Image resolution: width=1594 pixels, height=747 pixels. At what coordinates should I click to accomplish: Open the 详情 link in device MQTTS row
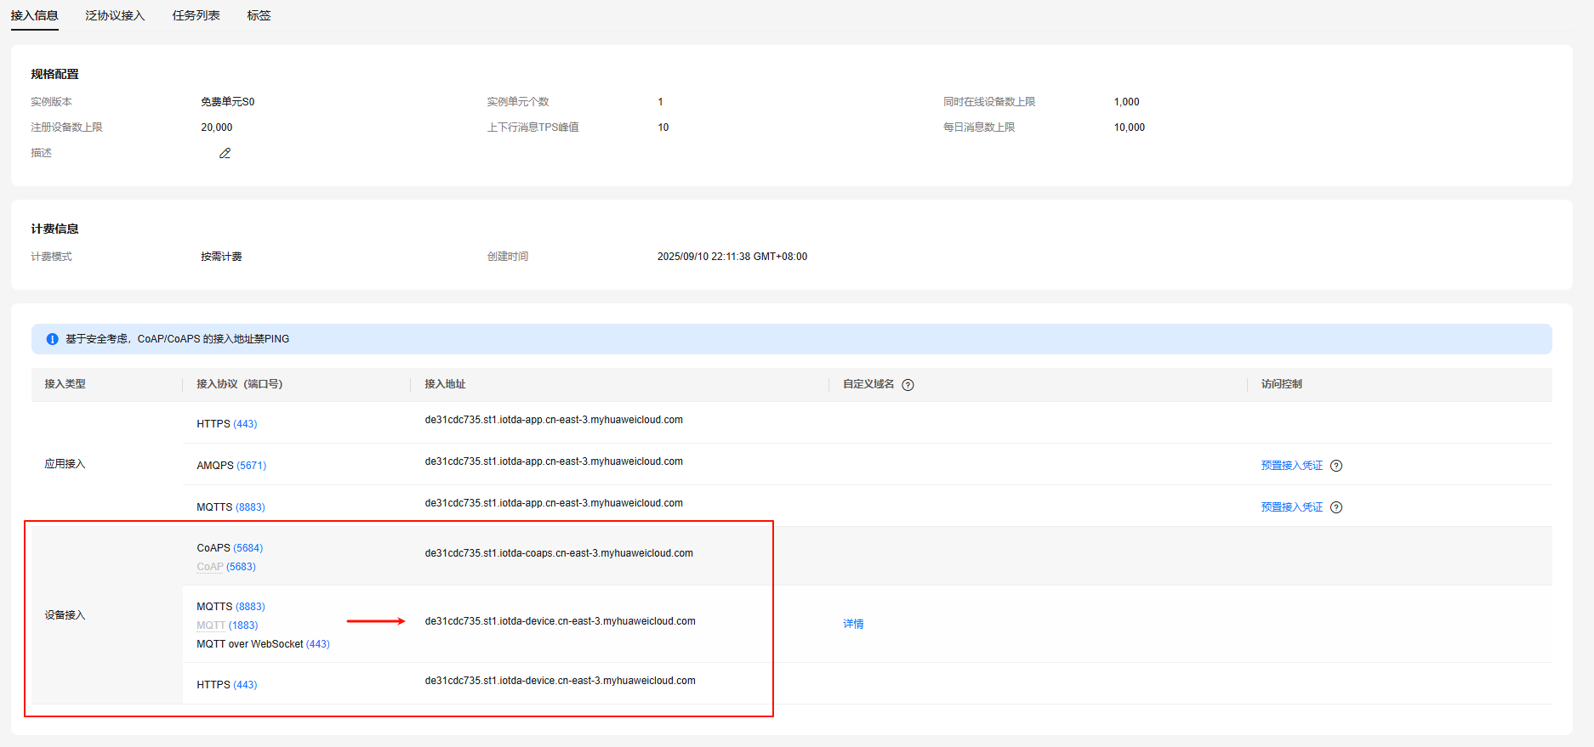853,624
